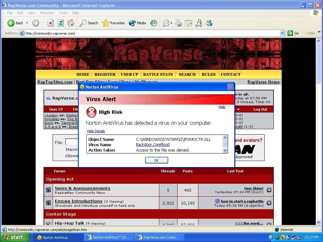Image resolution: width=323 pixels, height=242 pixels.
Task: Click the Edit page icon next to printer
Action: point(189,23)
